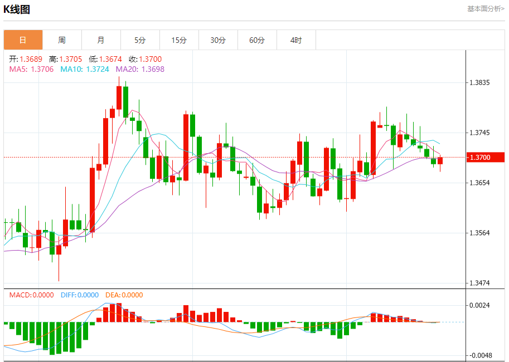Click the 1.3835 price axis label

[479, 82]
